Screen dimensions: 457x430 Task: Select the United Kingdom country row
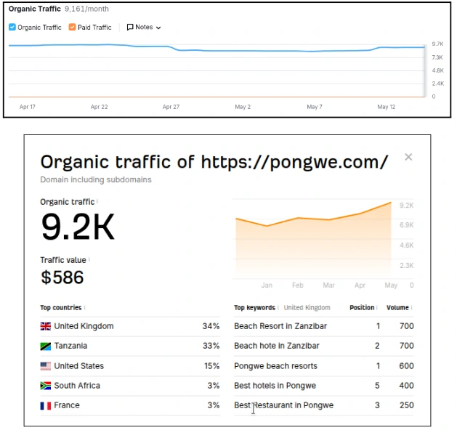130,326
